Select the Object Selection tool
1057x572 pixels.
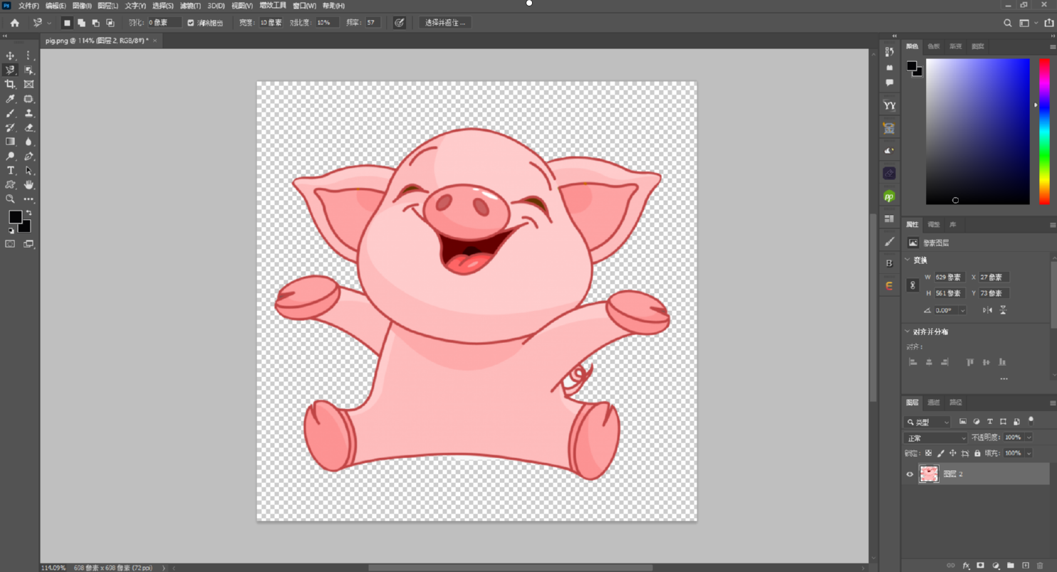(x=28, y=70)
